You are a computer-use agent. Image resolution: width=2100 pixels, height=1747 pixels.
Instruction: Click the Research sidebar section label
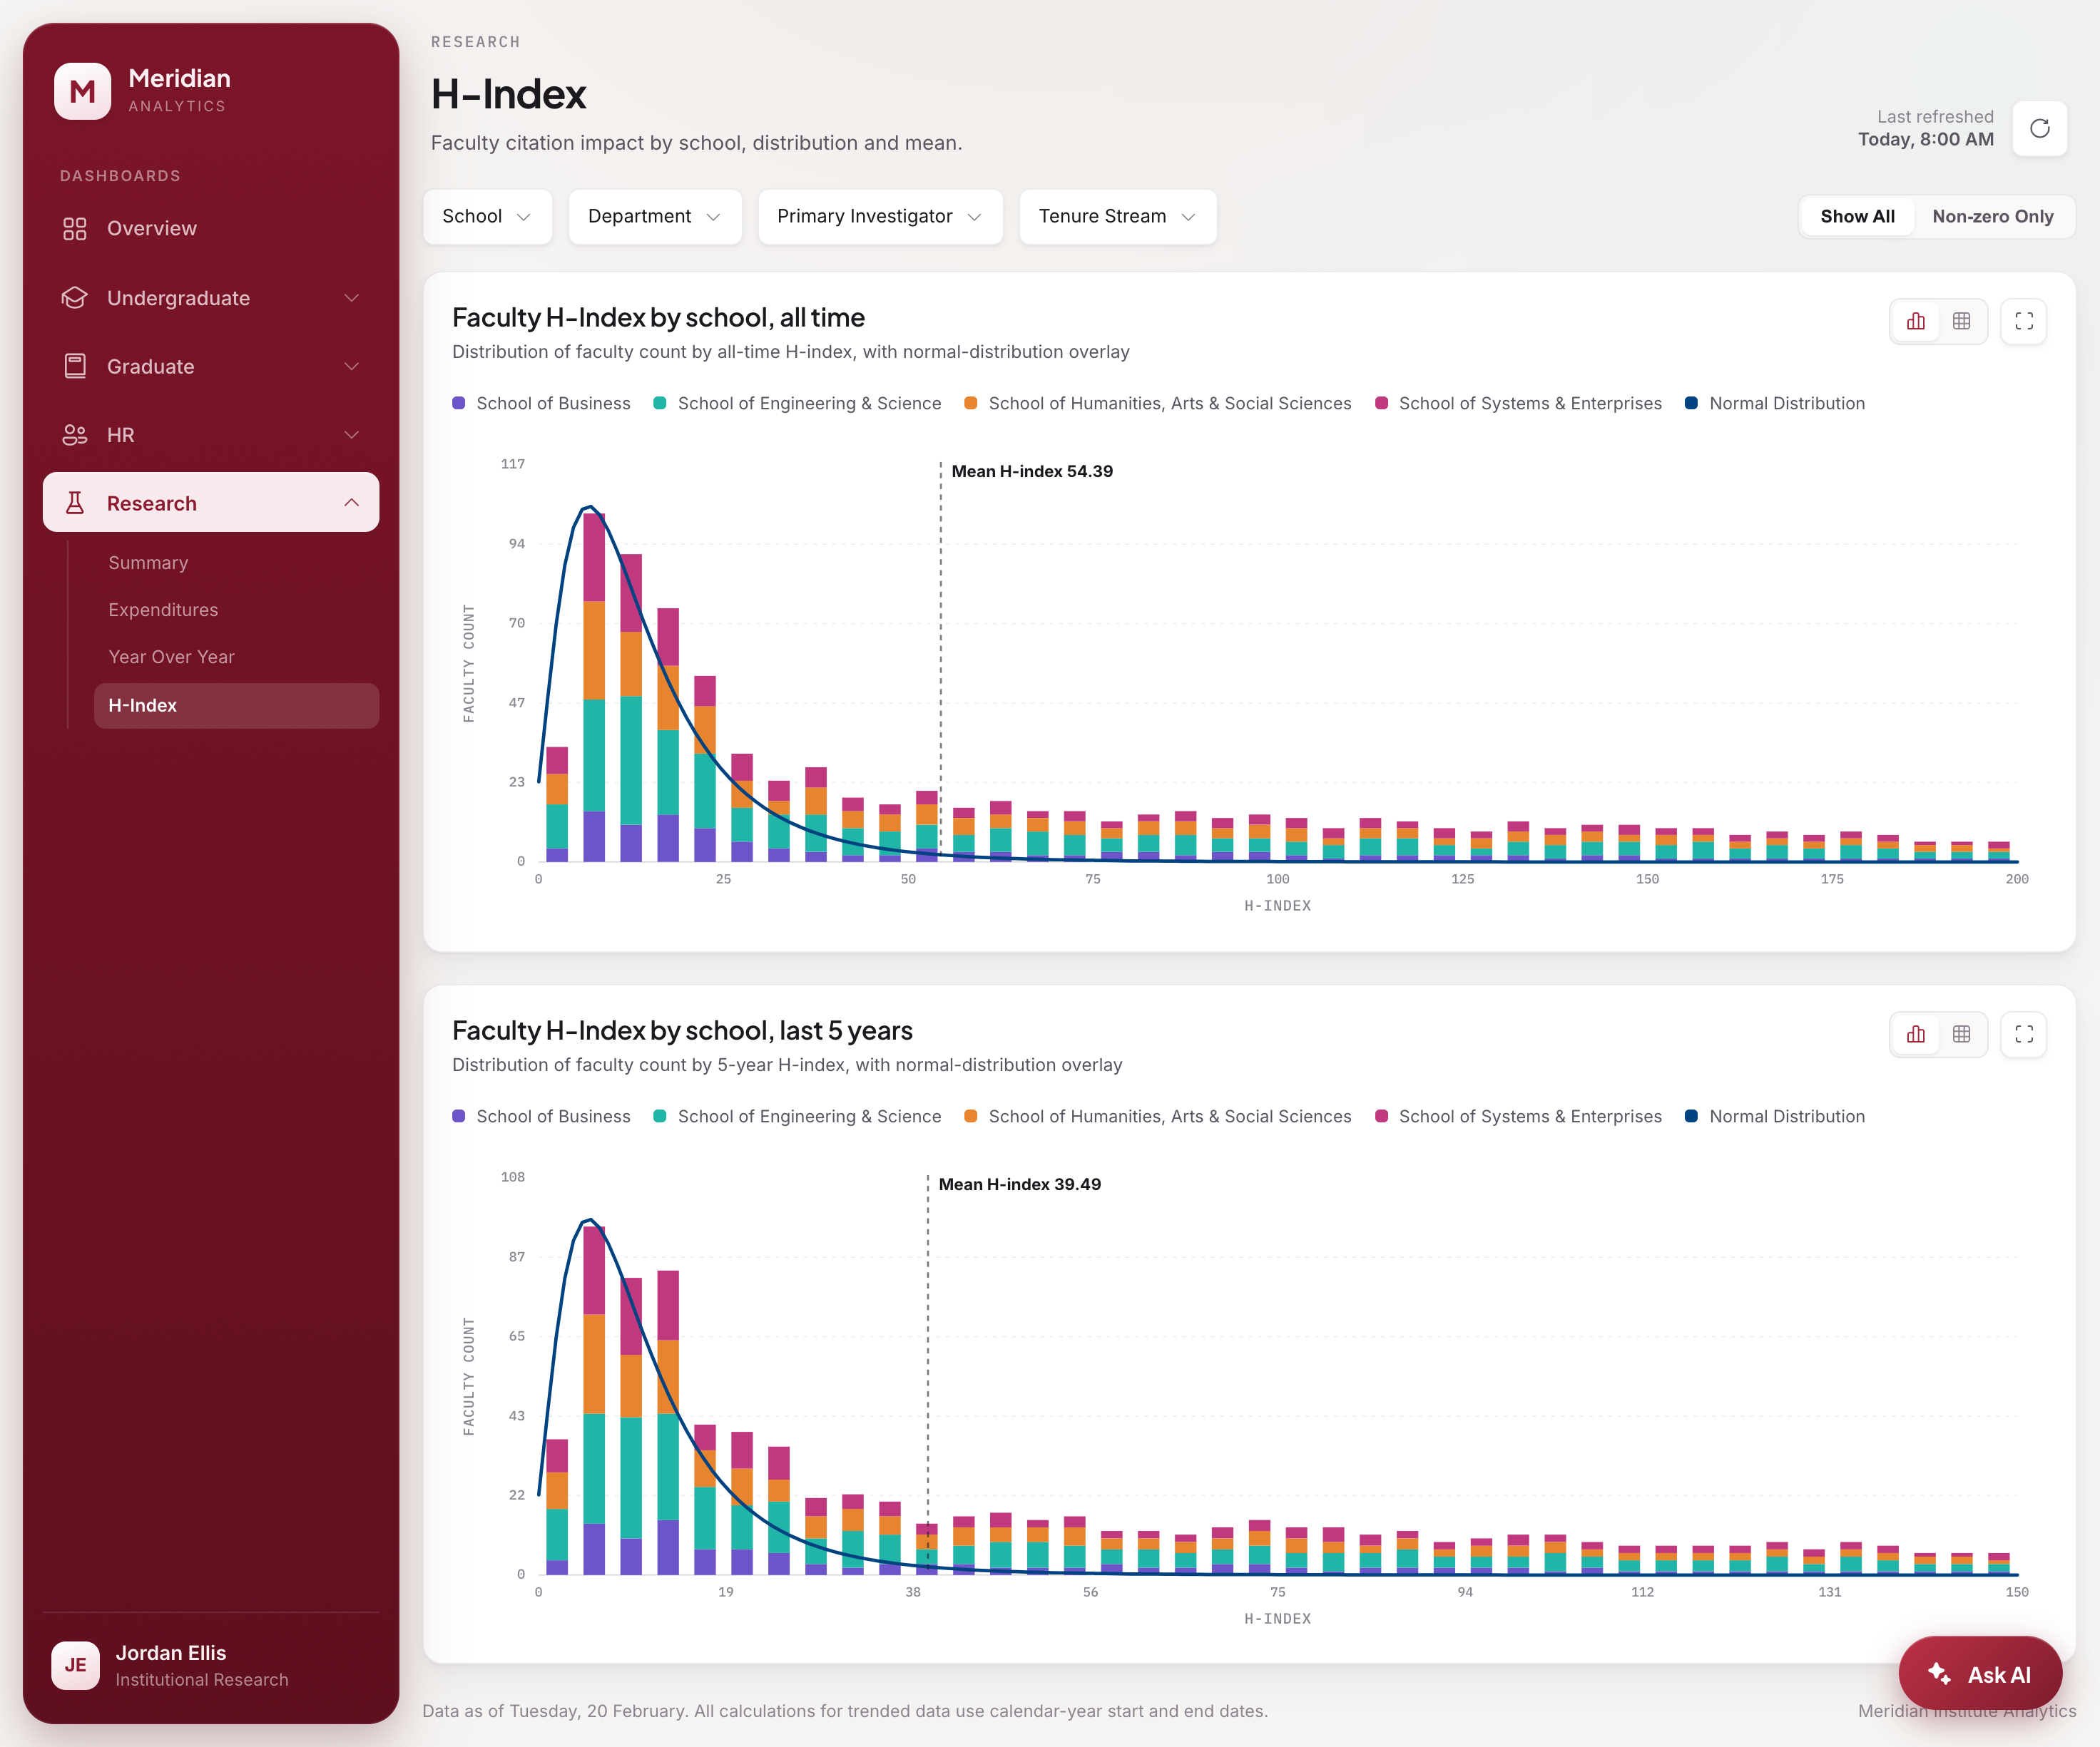[152, 503]
